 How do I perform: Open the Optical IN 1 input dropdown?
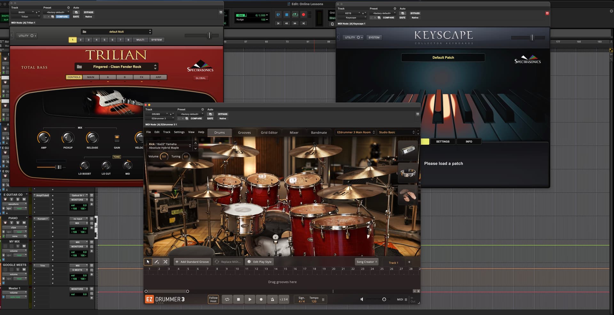(x=79, y=195)
